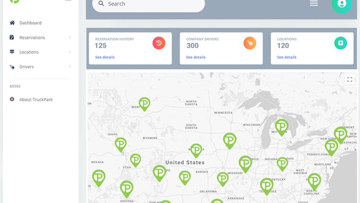Click the green locations parking icon

click(341, 43)
